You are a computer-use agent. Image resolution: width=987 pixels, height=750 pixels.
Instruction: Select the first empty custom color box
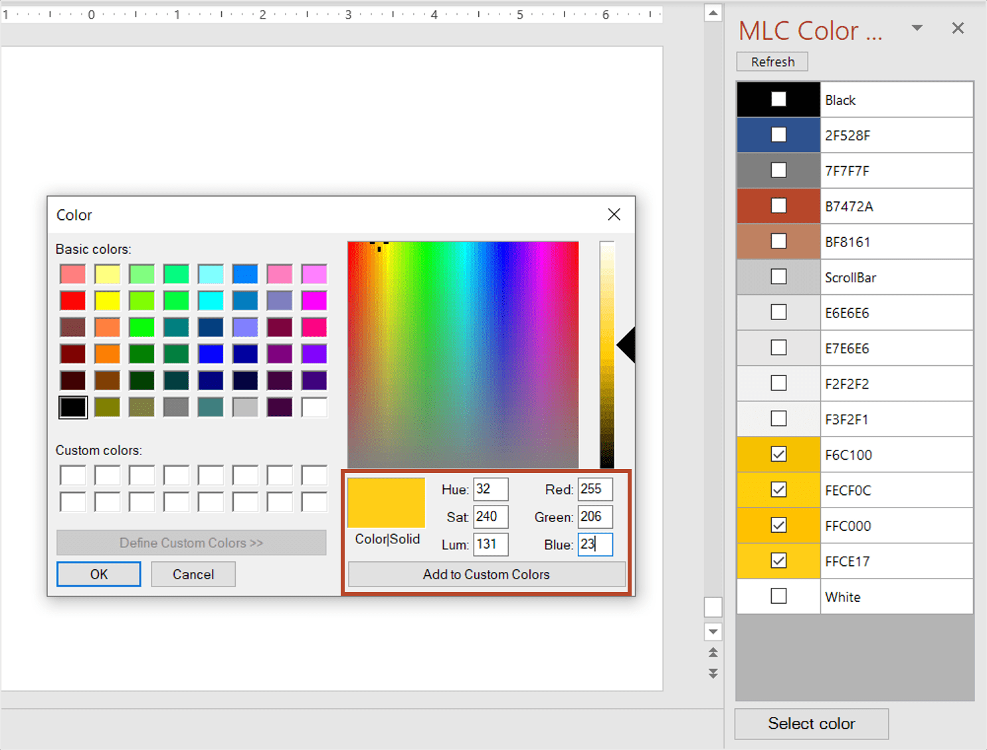72,475
